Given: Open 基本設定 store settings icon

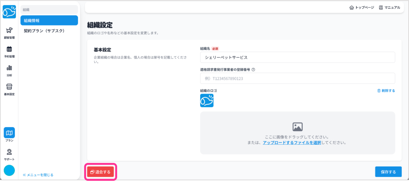Looking at the screenshot, I should 9,89.
